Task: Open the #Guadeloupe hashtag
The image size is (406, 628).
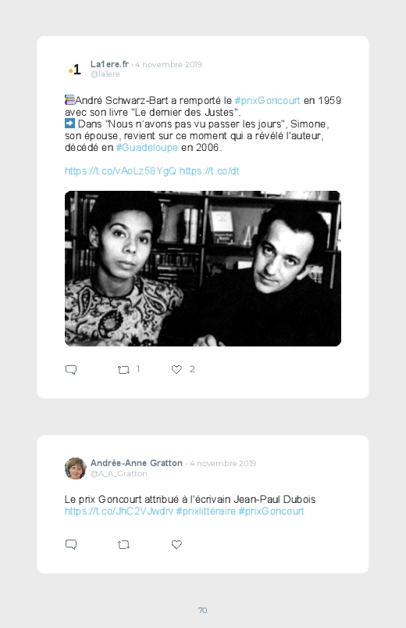Action: 147,147
